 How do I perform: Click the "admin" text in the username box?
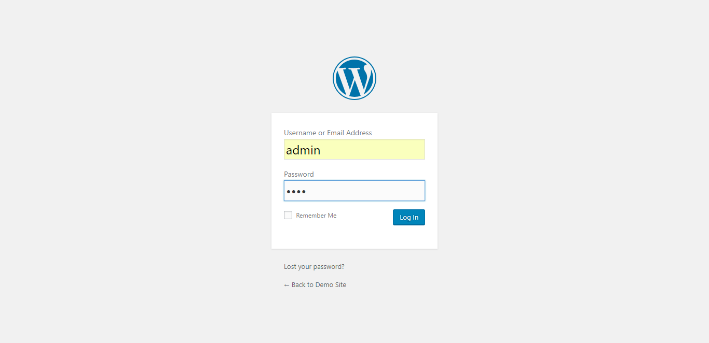303,150
